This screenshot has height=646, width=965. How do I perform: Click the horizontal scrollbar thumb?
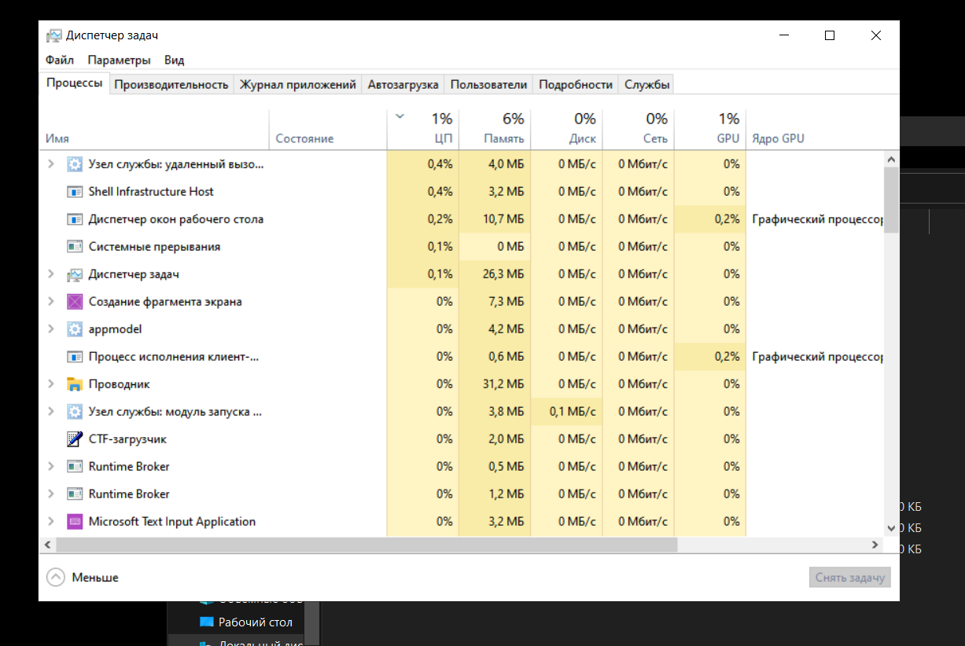366,545
